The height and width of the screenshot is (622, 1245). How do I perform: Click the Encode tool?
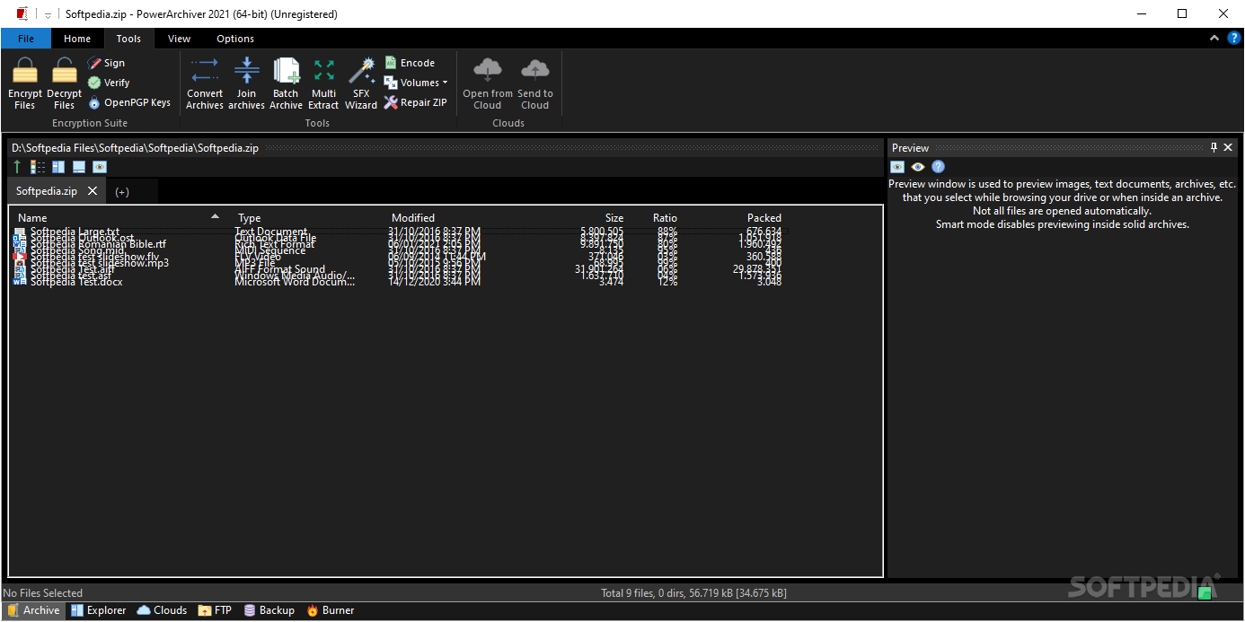[x=410, y=63]
